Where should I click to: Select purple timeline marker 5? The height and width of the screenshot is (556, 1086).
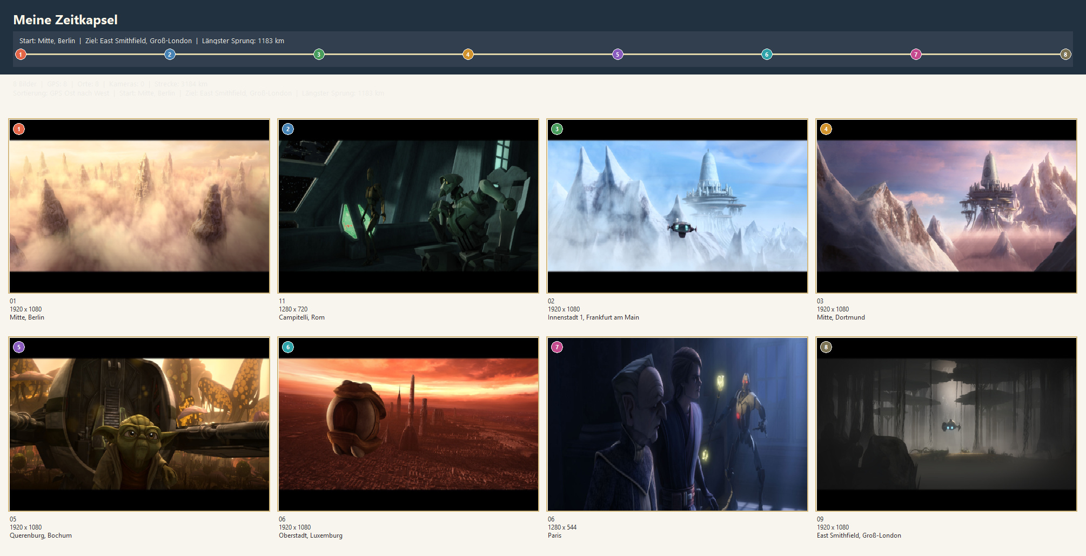[x=618, y=54]
